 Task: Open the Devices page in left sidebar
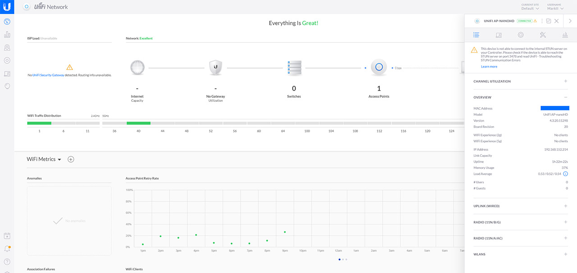[7, 60]
